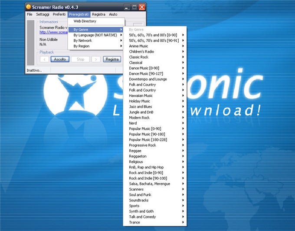295x231 pixels.
Task: Open Hawaiian Music genre
Action: click(x=155, y=96)
